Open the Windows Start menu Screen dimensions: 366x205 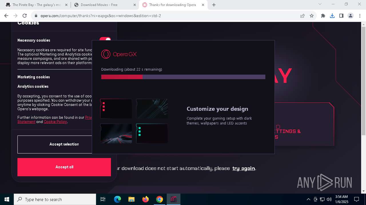point(7,199)
